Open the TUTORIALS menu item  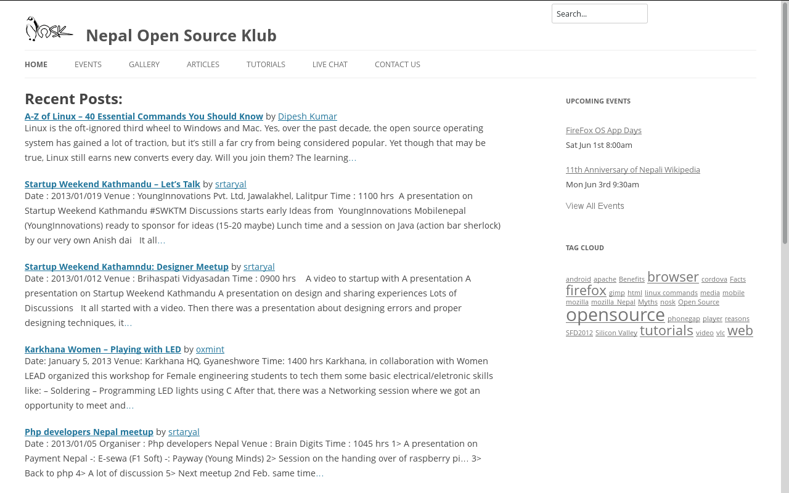pos(266,64)
